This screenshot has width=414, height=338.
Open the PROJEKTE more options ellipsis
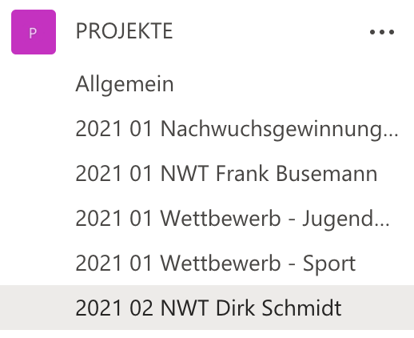pos(382,32)
